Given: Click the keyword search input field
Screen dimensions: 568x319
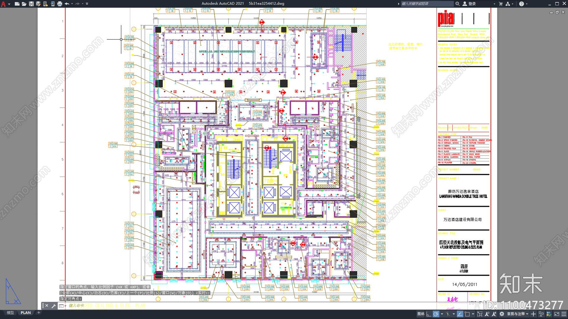Looking at the screenshot, I should click(427, 4).
